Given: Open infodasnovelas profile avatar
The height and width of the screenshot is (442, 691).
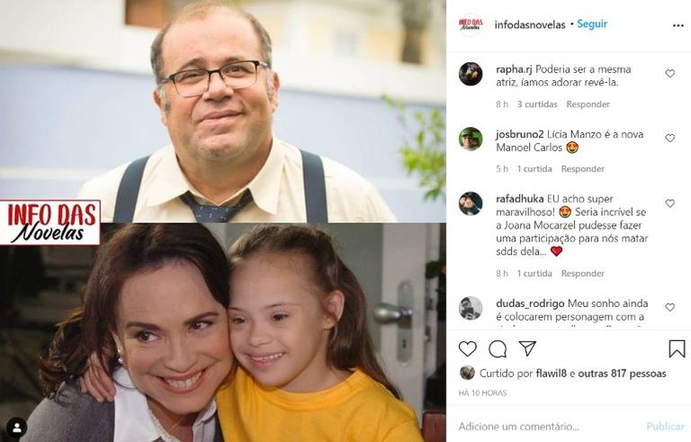Looking at the screenshot, I should [x=471, y=24].
